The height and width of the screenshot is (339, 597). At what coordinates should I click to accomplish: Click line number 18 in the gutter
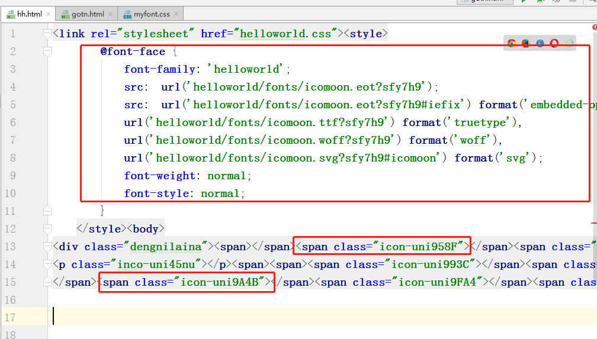pos(10,335)
